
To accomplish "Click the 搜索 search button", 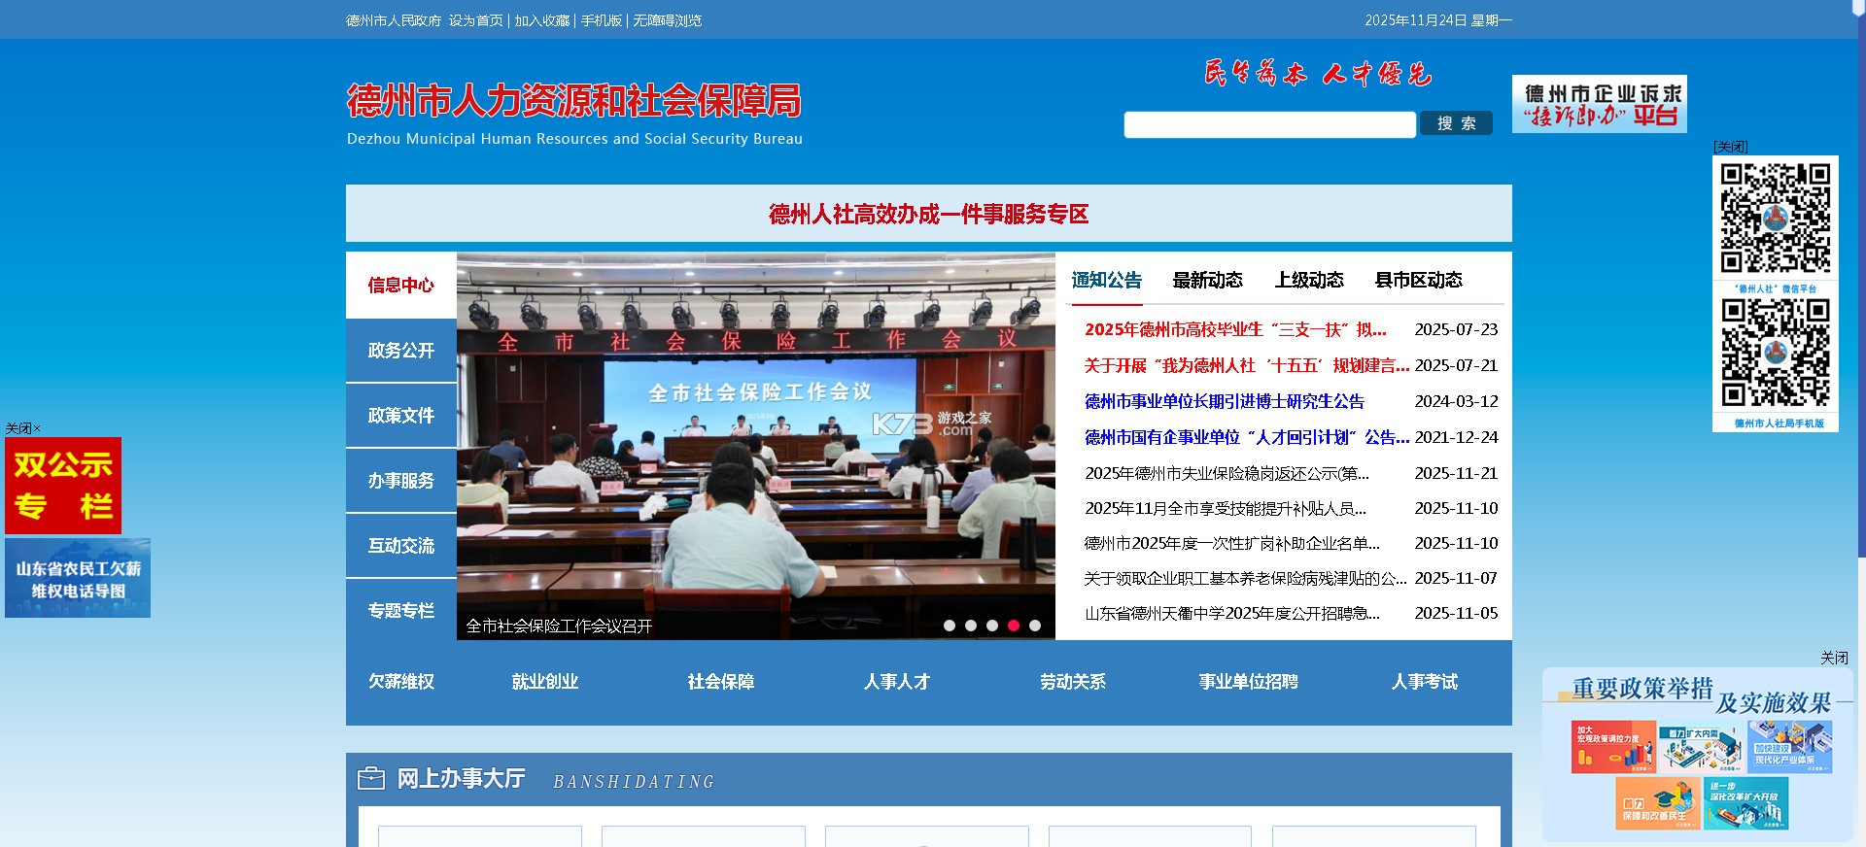I will coord(1456,123).
